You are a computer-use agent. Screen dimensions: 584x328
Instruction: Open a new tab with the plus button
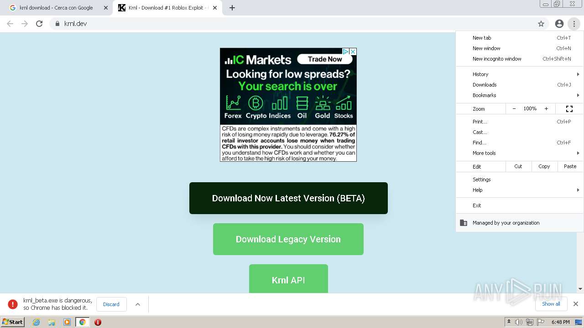coord(232,8)
